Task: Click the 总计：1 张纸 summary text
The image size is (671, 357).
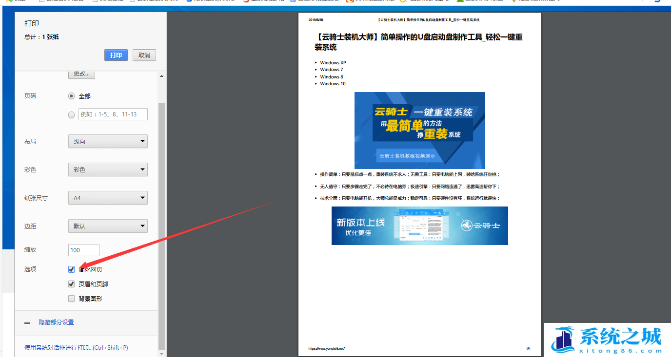Action: pyautogui.click(x=41, y=37)
